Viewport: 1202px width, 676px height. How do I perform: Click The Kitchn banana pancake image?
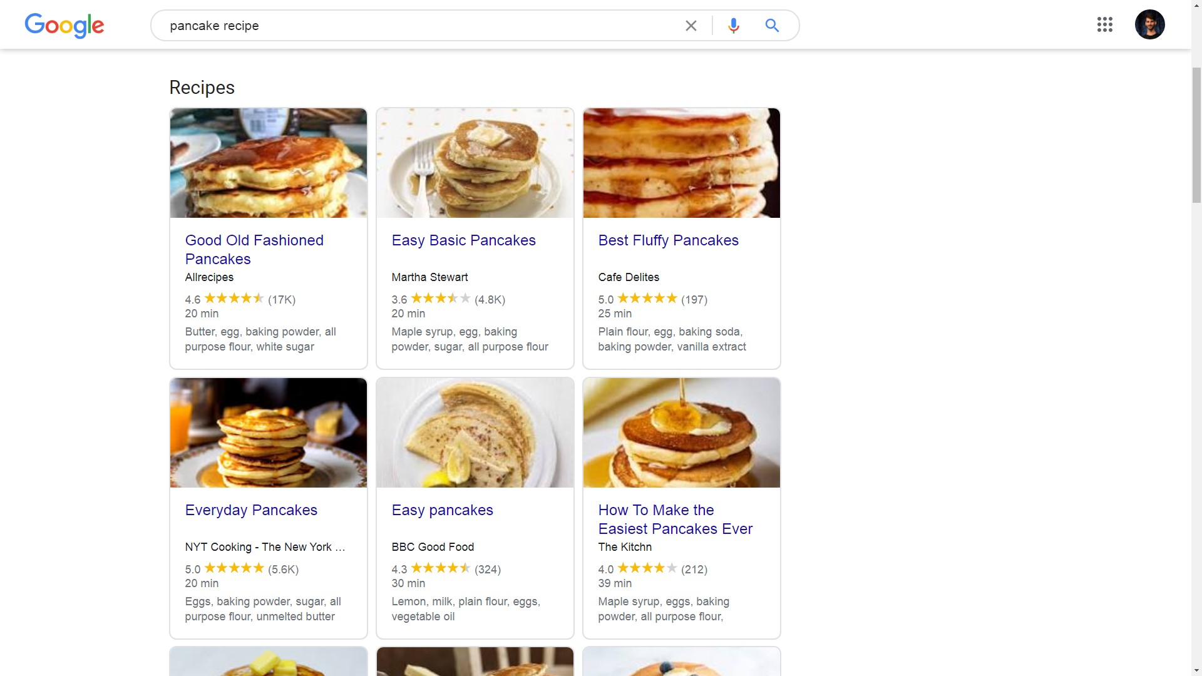681,433
